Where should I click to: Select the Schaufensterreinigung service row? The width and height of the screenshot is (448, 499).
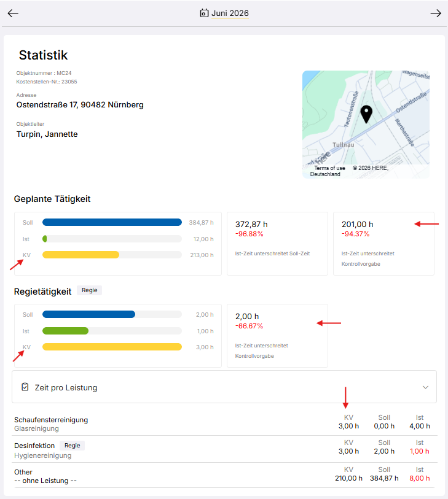[x=226, y=424]
